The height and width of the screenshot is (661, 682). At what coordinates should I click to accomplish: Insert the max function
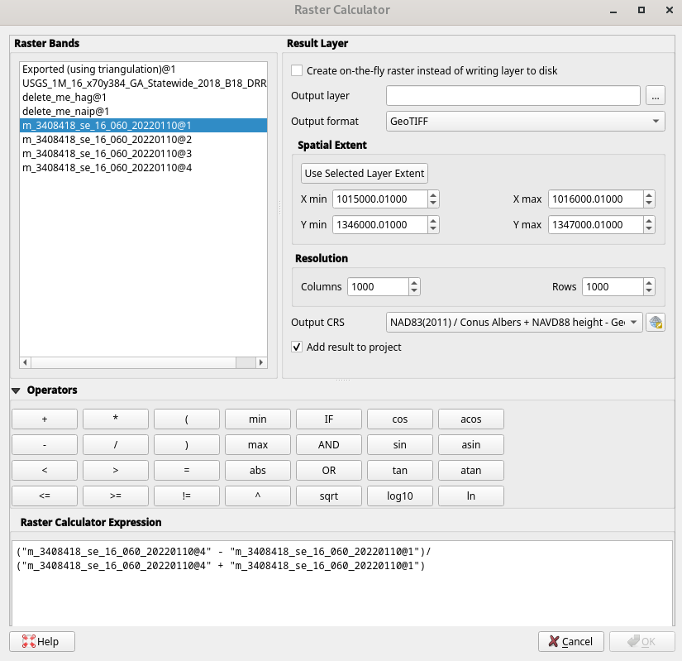(258, 445)
